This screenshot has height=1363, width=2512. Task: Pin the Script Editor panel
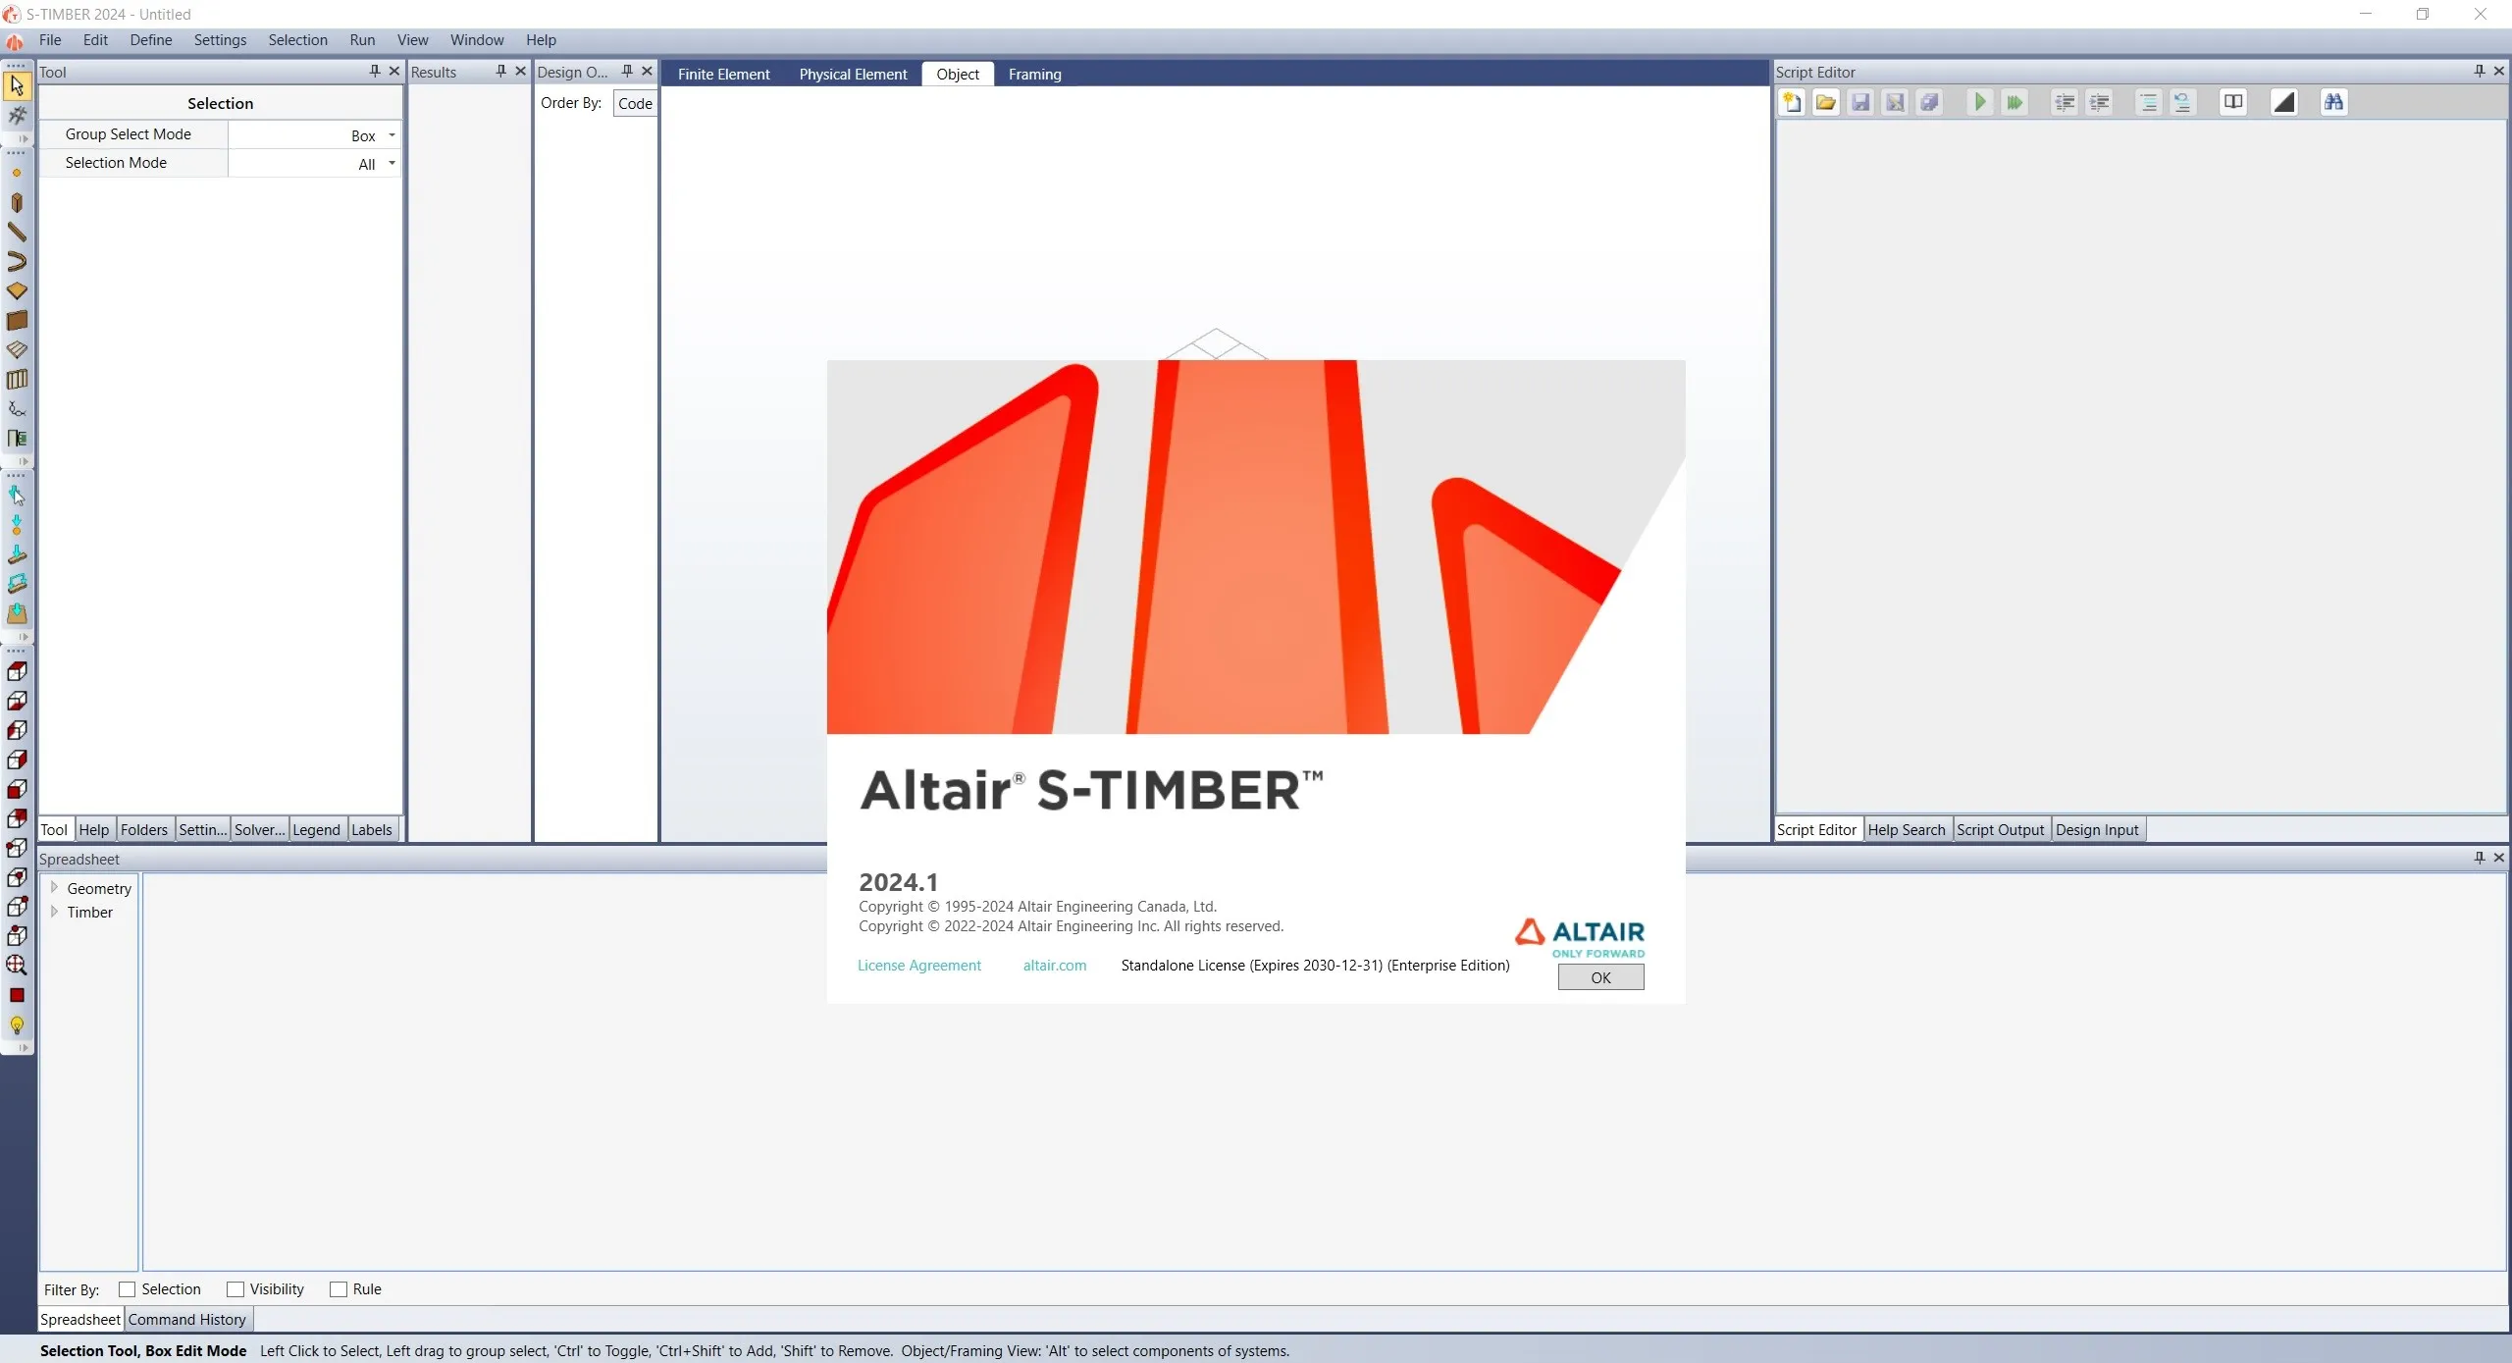click(x=2479, y=71)
